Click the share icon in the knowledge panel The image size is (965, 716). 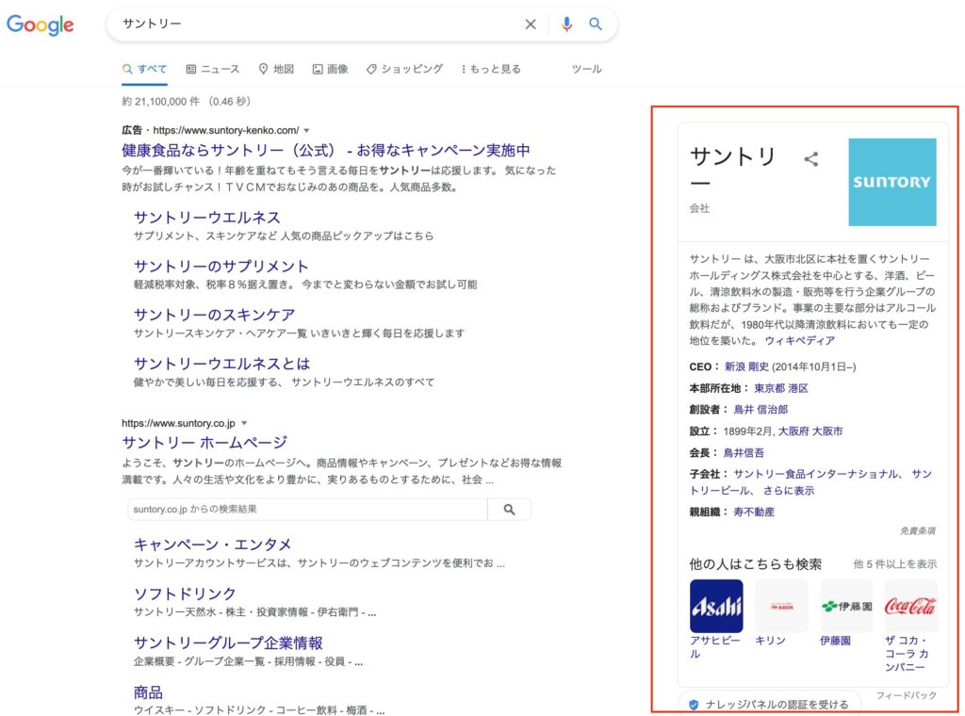(x=811, y=159)
